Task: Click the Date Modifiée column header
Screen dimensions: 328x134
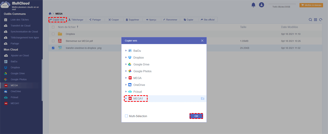Action: coord(289,27)
